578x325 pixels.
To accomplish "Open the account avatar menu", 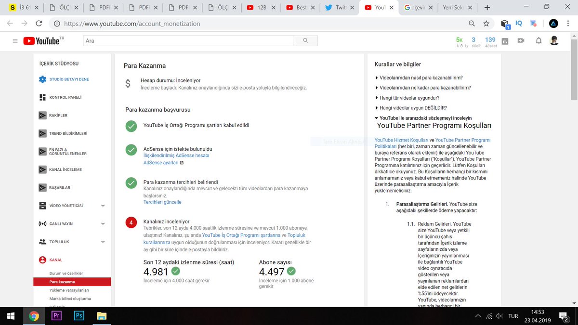I will point(554,41).
